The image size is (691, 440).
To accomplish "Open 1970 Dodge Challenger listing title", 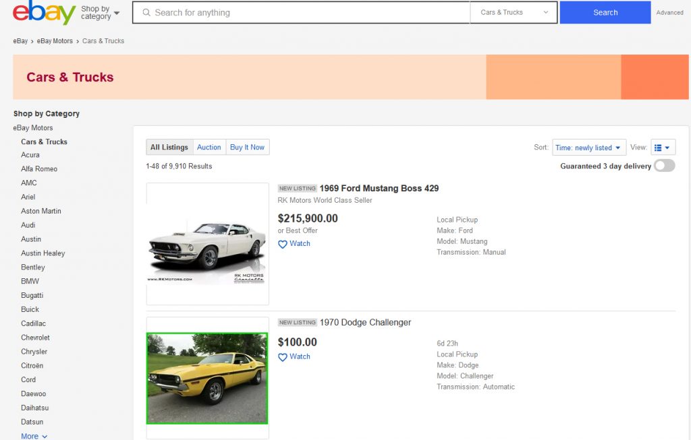I will (x=365, y=323).
